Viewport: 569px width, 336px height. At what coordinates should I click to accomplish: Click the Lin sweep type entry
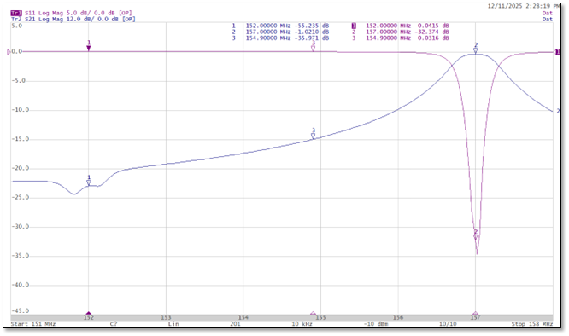point(173,324)
